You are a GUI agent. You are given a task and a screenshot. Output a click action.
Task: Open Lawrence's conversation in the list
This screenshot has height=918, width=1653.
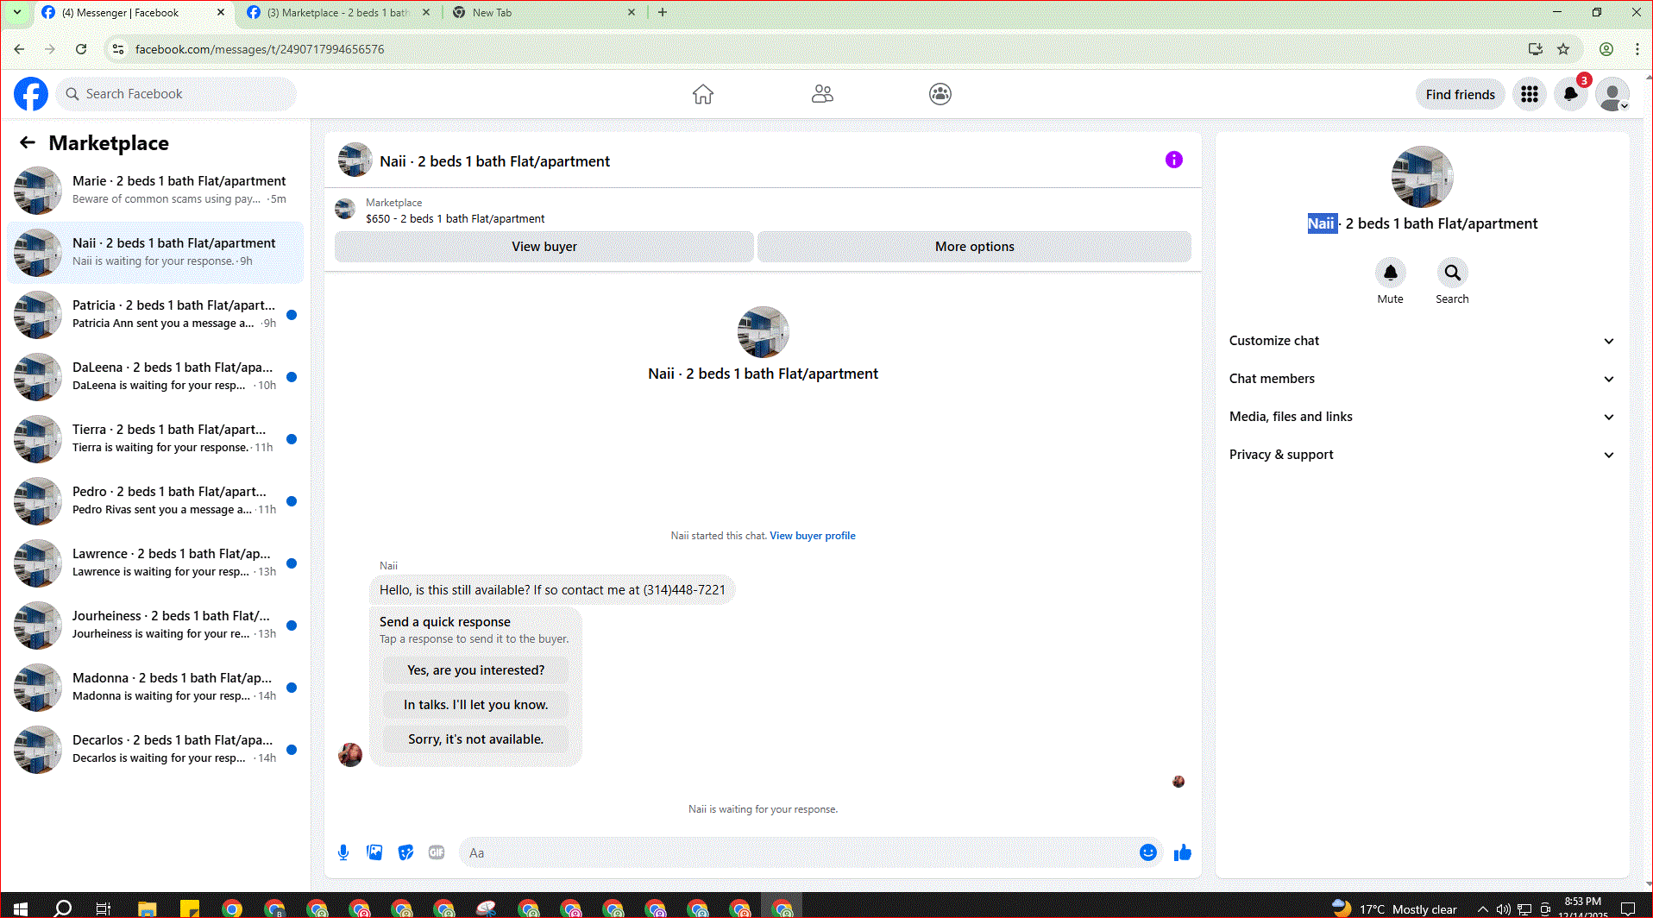[x=155, y=563]
